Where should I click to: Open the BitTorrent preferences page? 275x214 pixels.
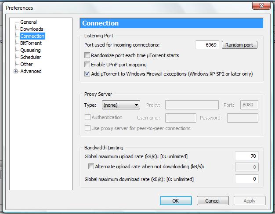click(31, 43)
